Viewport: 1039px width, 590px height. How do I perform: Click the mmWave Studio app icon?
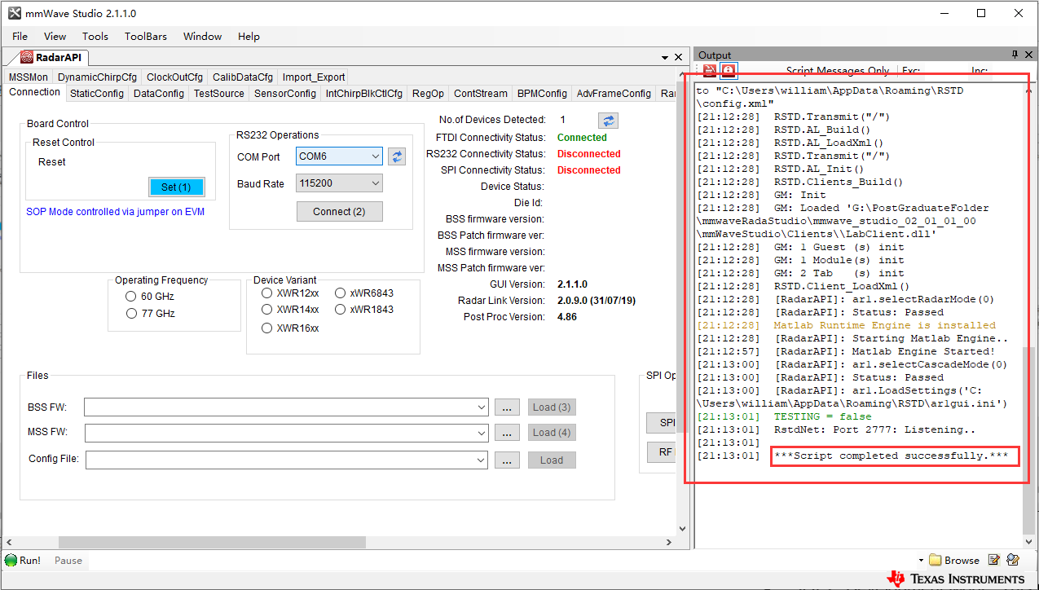pyautogui.click(x=15, y=13)
